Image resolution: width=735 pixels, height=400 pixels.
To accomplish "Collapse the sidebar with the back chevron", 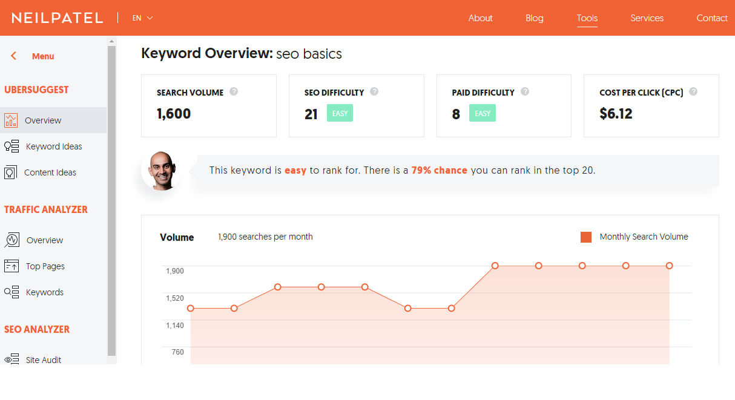I will click(x=13, y=56).
